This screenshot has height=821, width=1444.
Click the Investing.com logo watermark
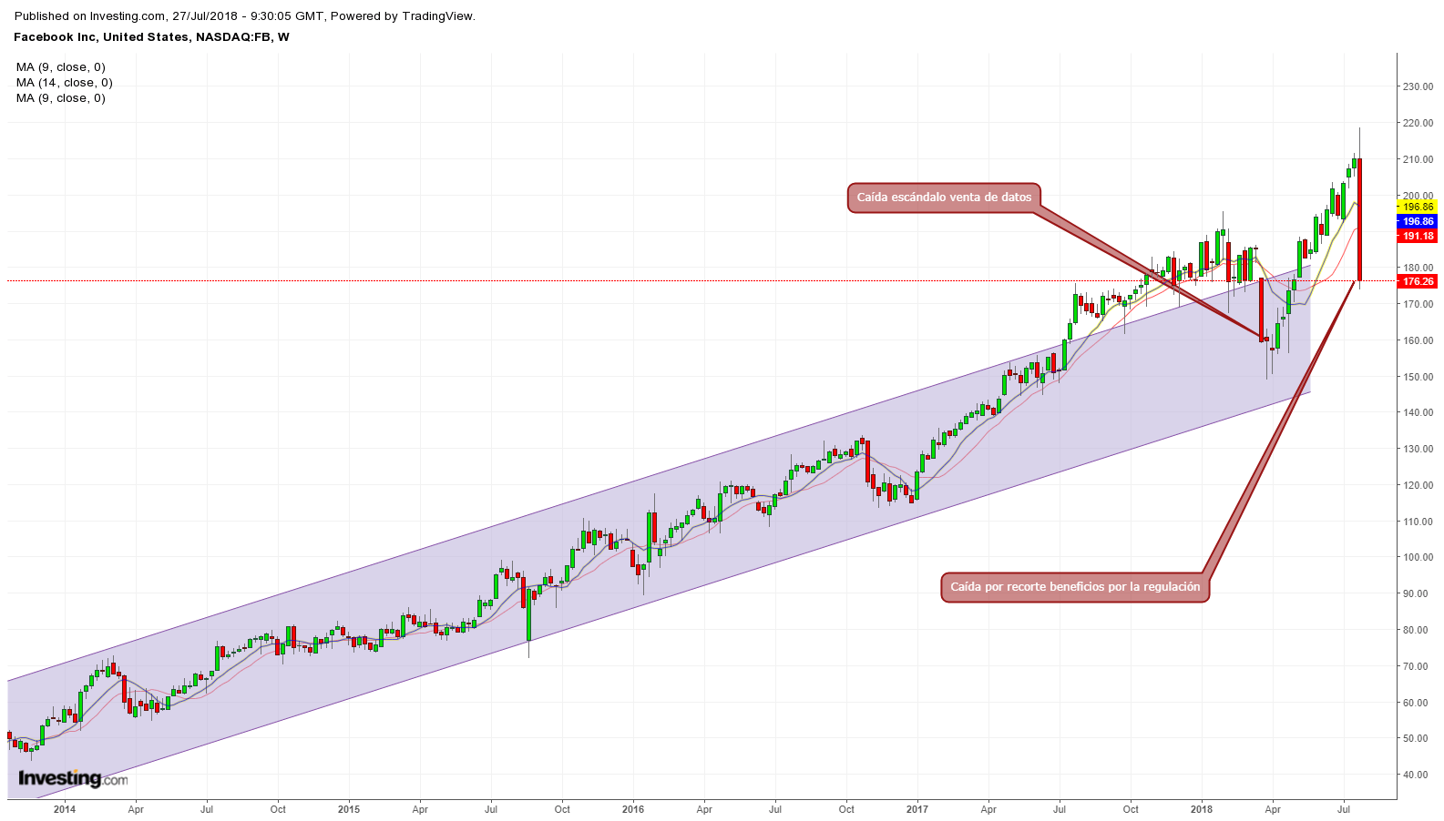[x=73, y=778]
